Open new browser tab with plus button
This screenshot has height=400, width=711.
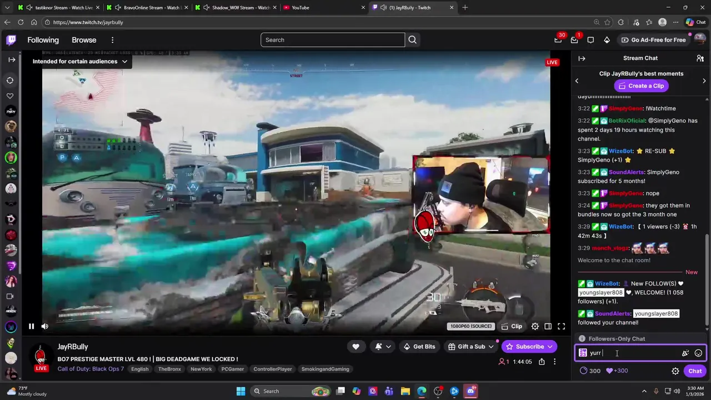pos(465,8)
